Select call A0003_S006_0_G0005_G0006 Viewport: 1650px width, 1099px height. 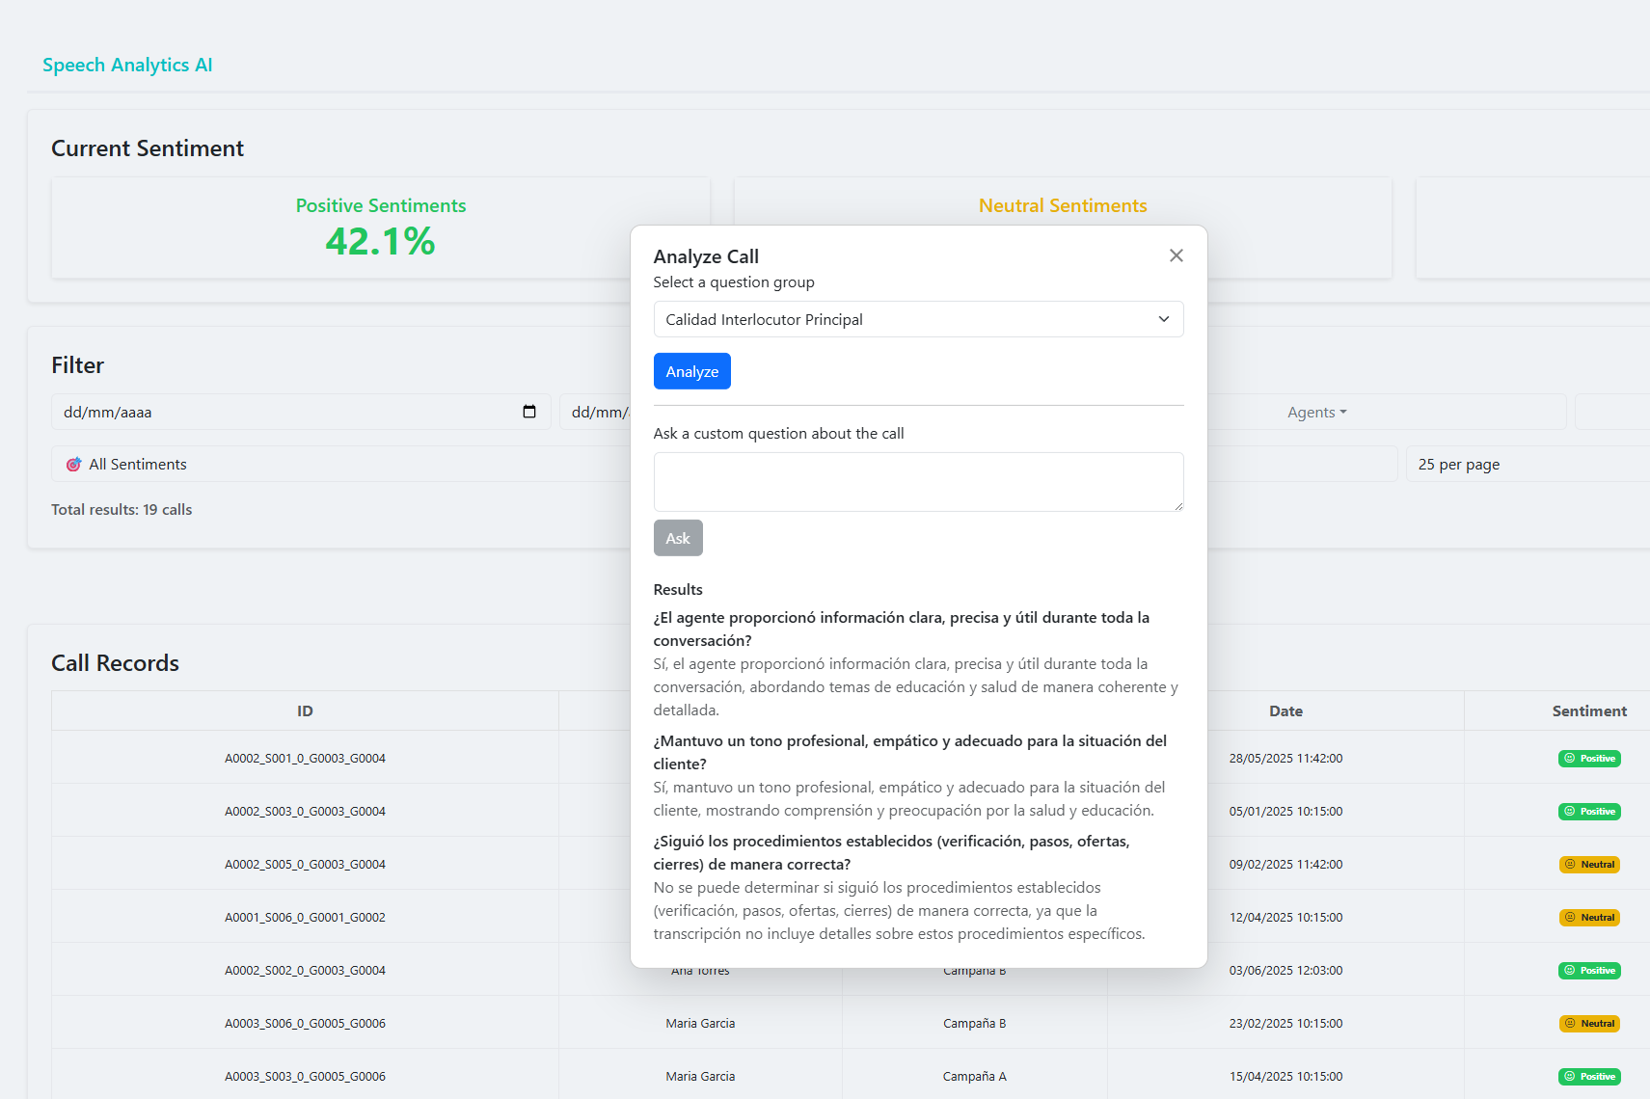[305, 1023]
